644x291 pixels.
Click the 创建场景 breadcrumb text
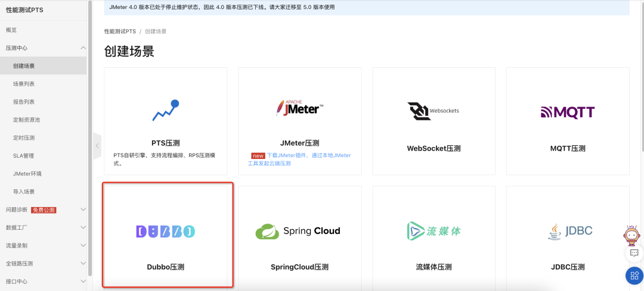[156, 32]
